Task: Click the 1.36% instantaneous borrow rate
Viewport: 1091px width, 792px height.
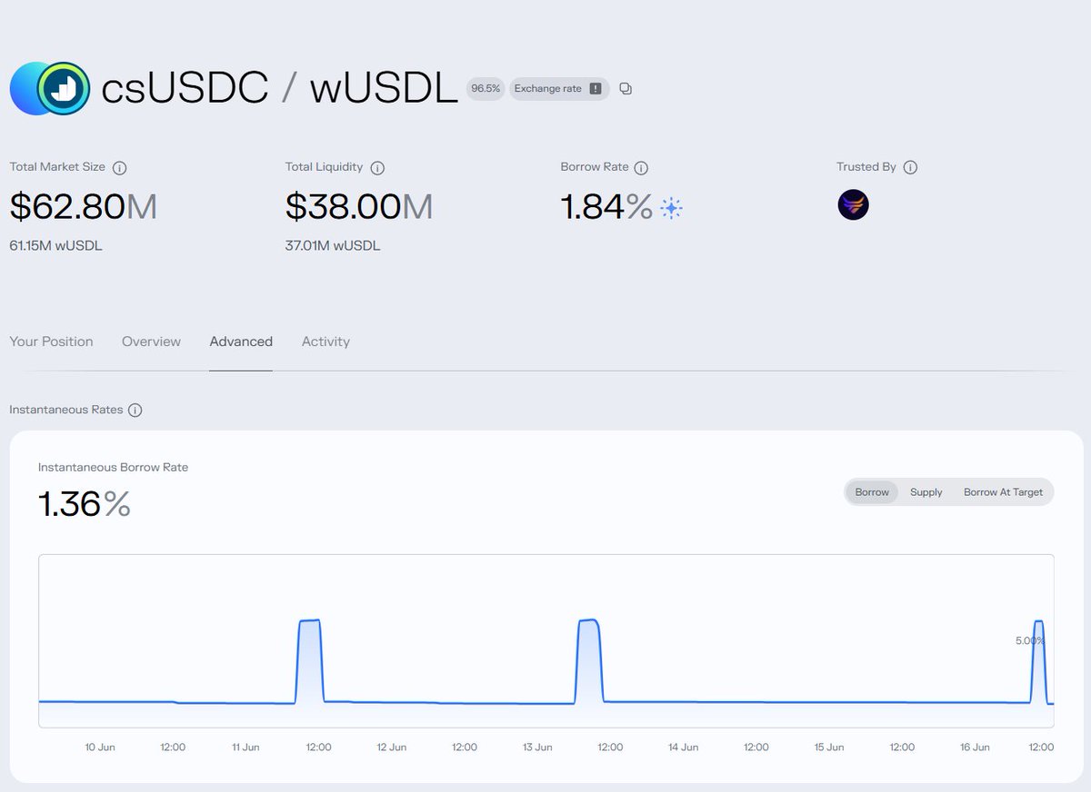Action: (x=85, y=504)
